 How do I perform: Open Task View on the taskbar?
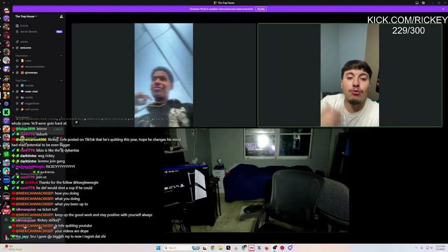[205, 248]
